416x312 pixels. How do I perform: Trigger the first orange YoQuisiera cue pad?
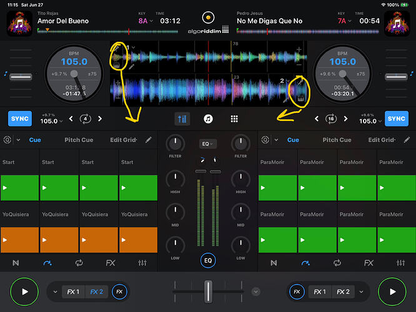[x=19, y=240]
